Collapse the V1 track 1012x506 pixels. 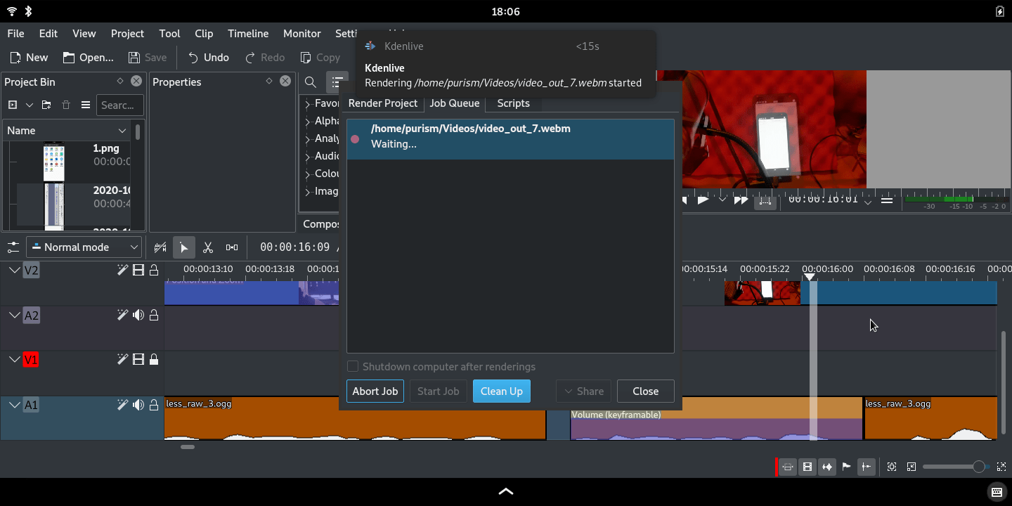click(14, 360)
